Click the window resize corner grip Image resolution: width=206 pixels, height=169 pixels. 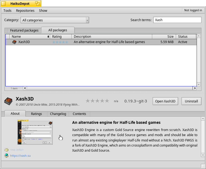(x=203, y=166)
